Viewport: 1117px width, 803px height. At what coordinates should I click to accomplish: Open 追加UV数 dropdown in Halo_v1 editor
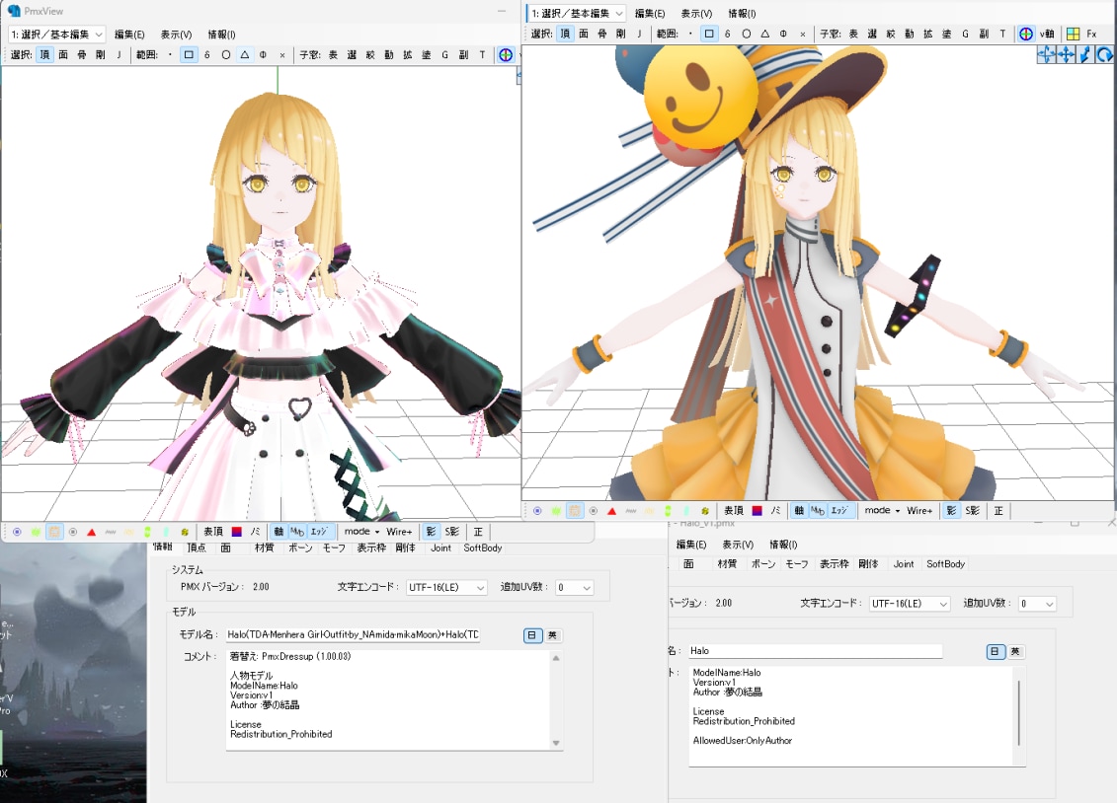[1037, 603]
